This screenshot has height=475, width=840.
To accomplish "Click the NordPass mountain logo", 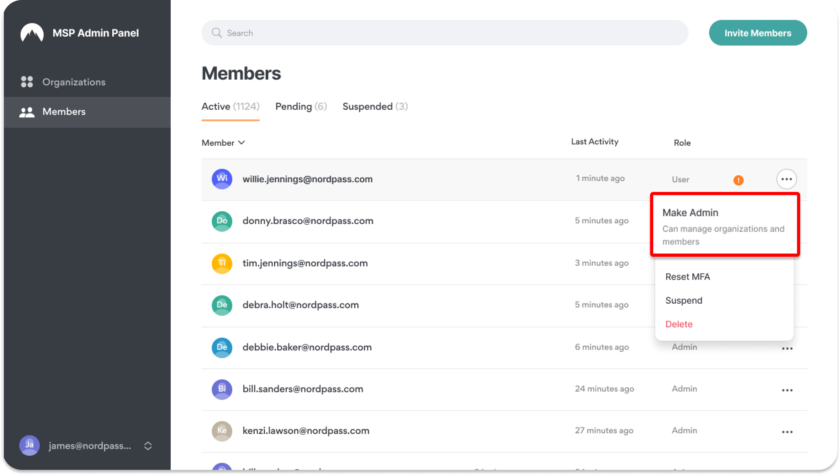I will (x=32, y=33).
